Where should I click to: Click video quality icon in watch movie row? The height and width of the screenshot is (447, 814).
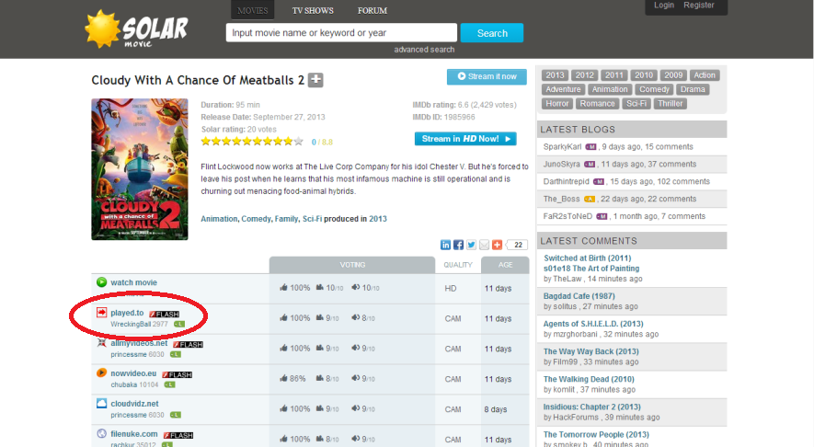point(320,287)
